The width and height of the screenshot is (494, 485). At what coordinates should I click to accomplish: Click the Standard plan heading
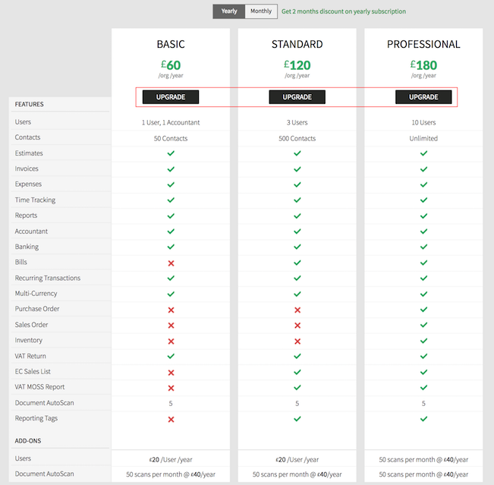(297, 44)
